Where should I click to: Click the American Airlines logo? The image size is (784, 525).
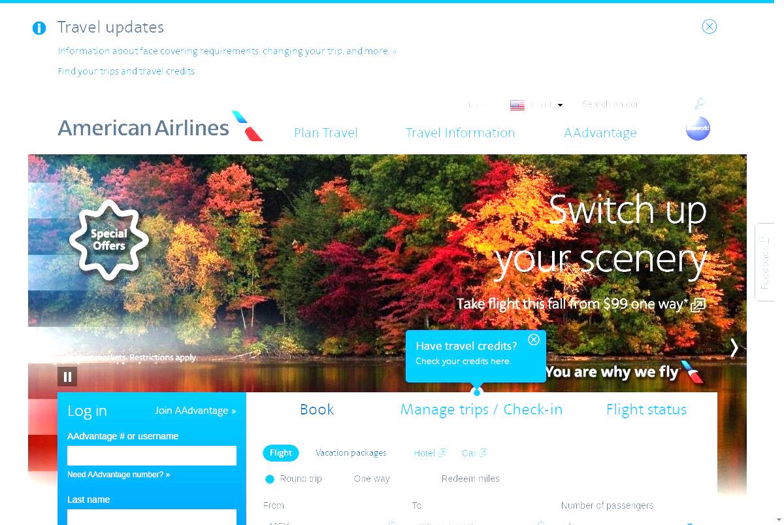[160, 126]
